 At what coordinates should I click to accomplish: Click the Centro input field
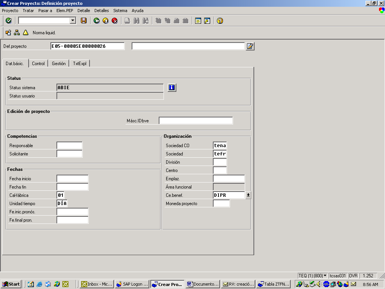coord(220,170)
